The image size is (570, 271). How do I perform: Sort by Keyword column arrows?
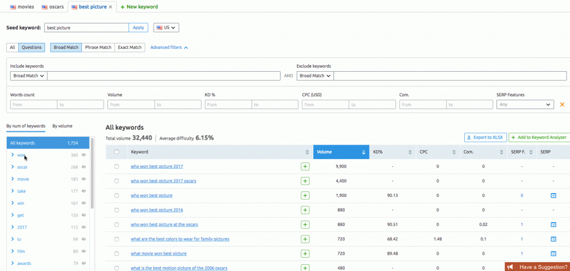307,152
